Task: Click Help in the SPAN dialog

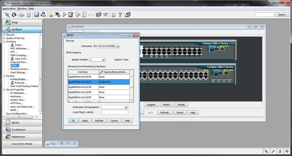Action: 127,121
